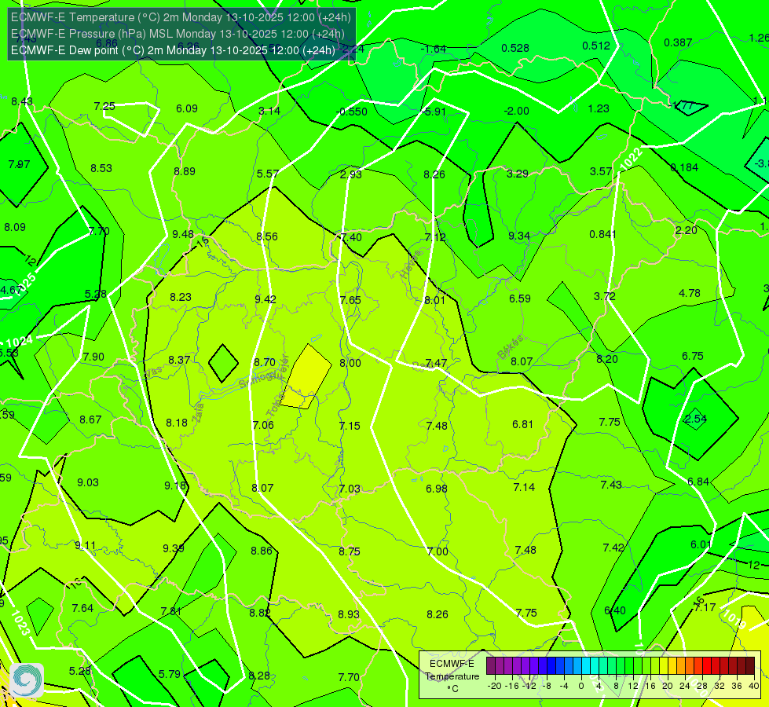
Task: Click the small green diamond near 8.37
Action: (223, 363)
